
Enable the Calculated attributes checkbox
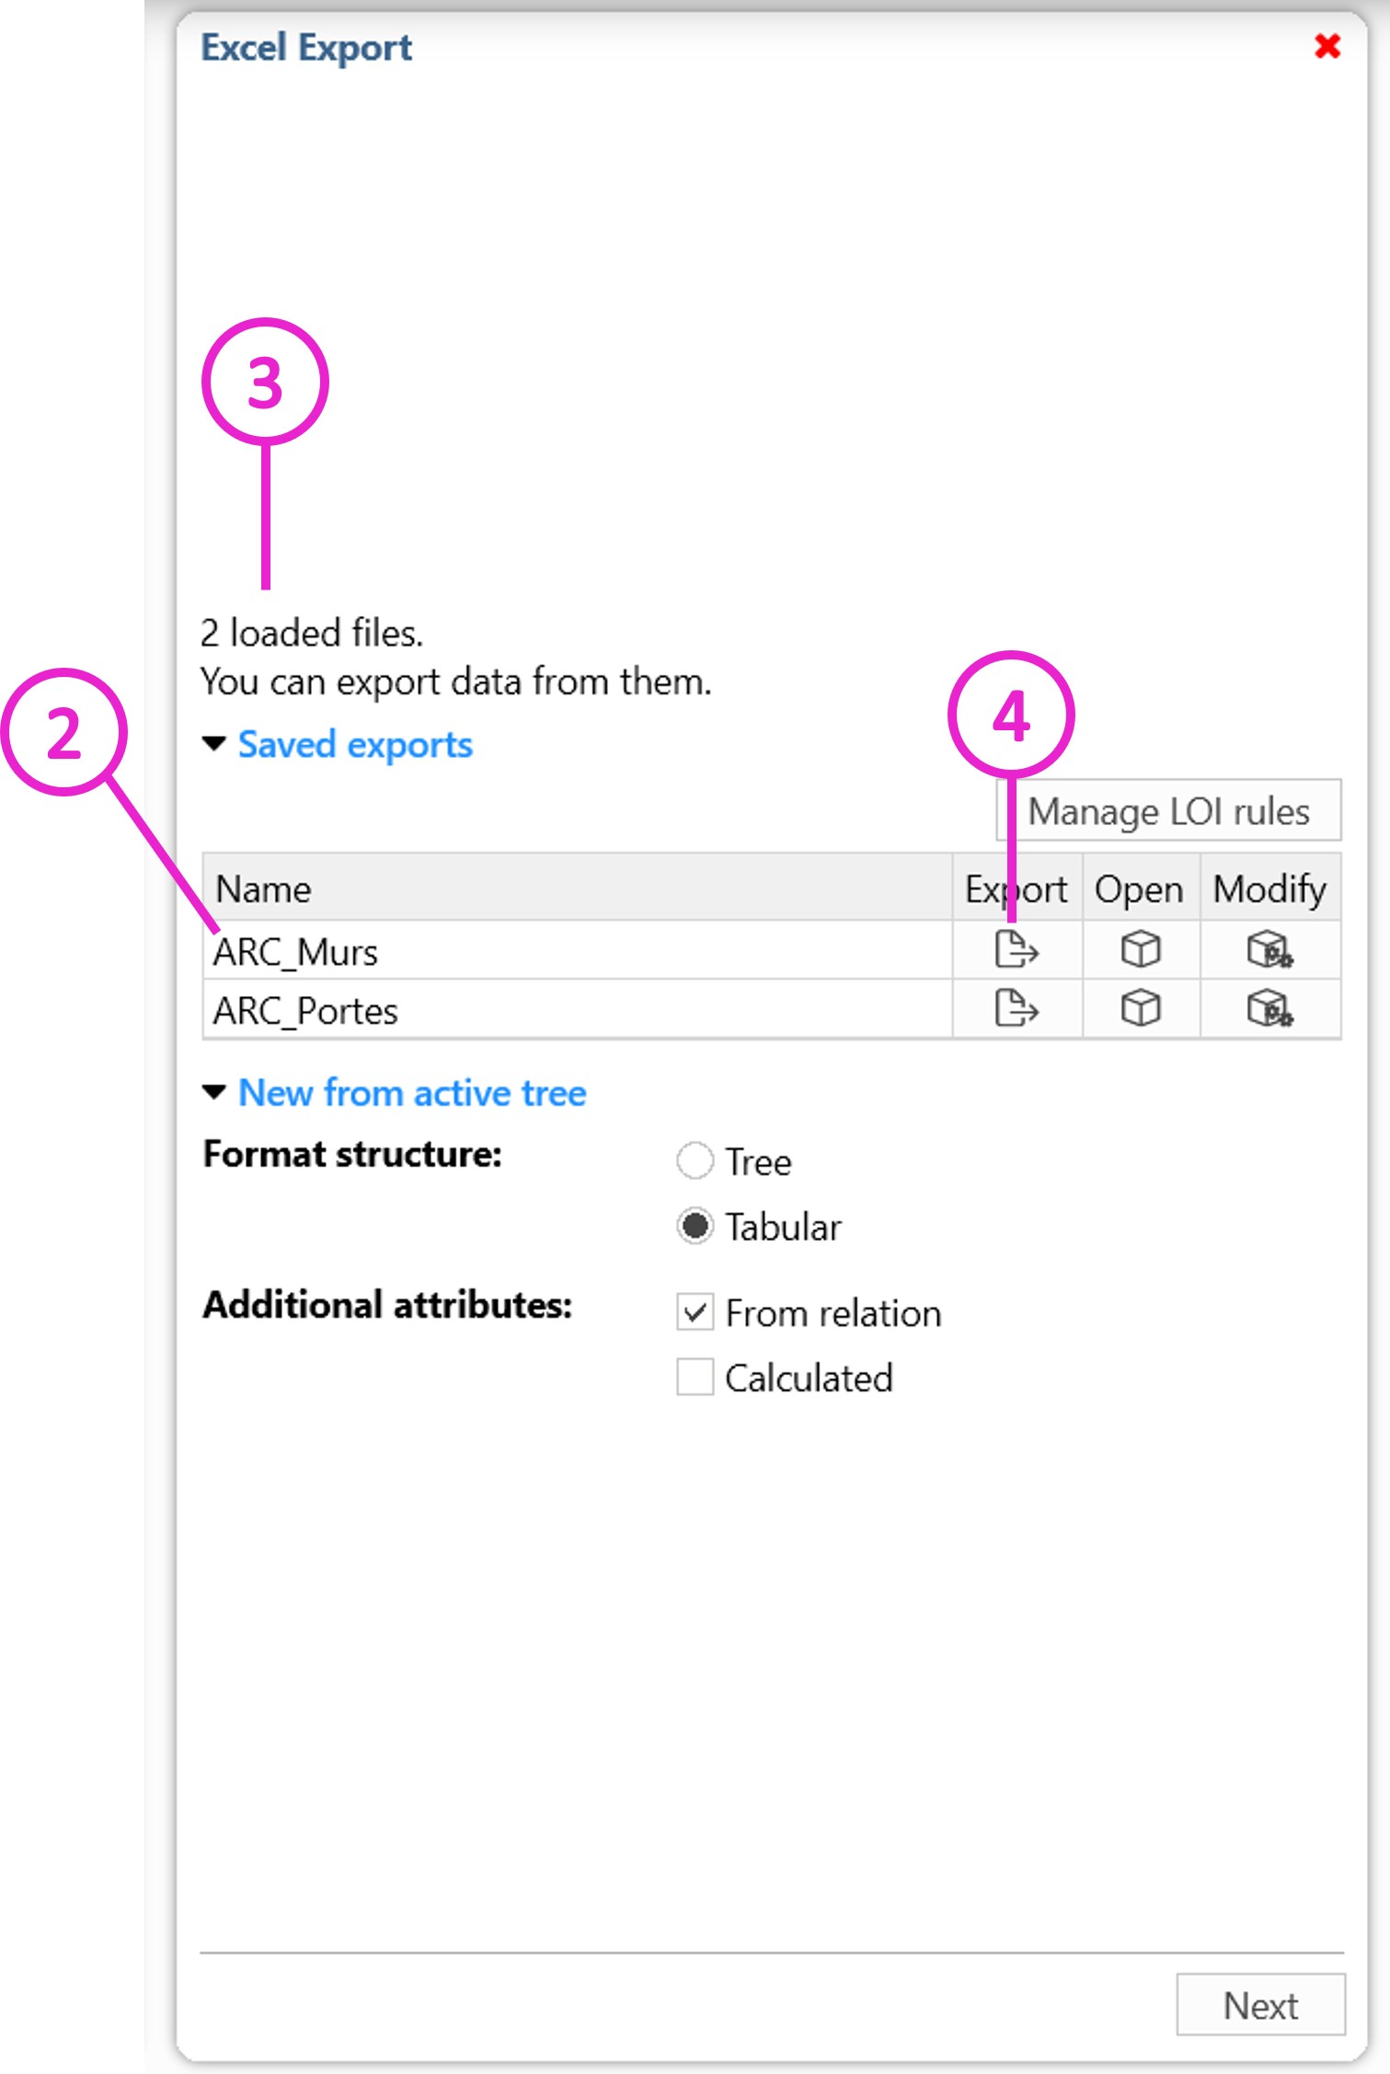point(695,1378)
